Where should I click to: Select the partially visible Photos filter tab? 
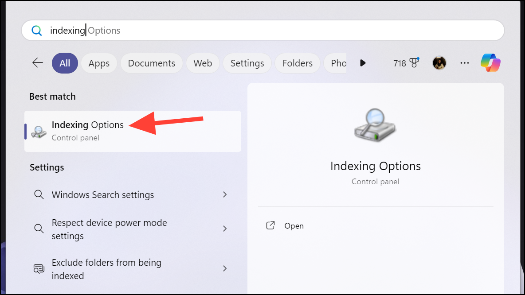click(336, 63)
